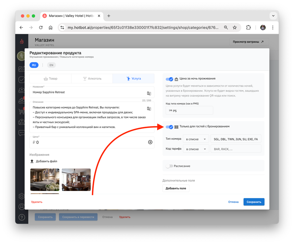Reload the browser page
The width and height of the screenshot is (294, 244).
click(41, 28)
